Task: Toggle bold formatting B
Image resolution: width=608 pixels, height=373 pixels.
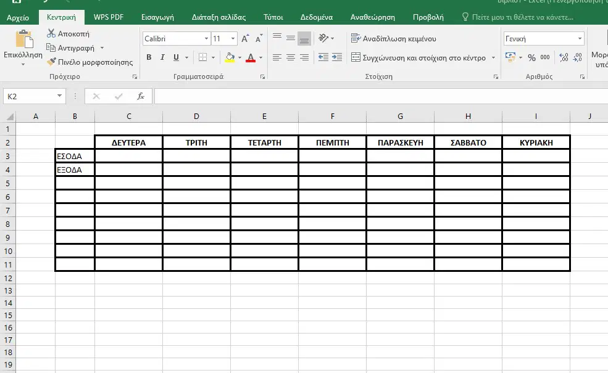Action: [149, 57]
